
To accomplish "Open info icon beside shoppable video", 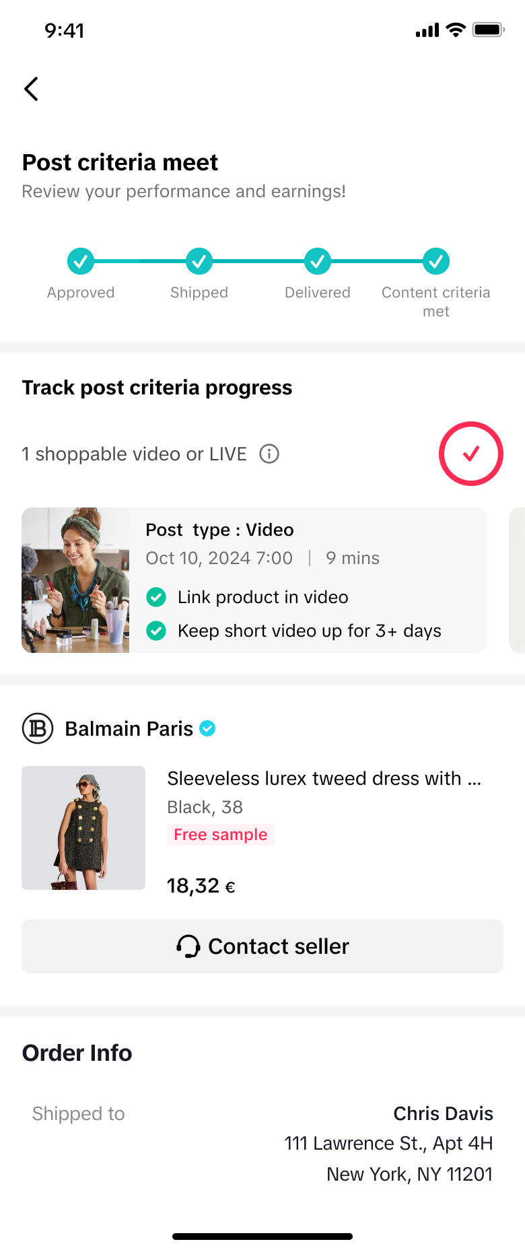I will point(269,454).
